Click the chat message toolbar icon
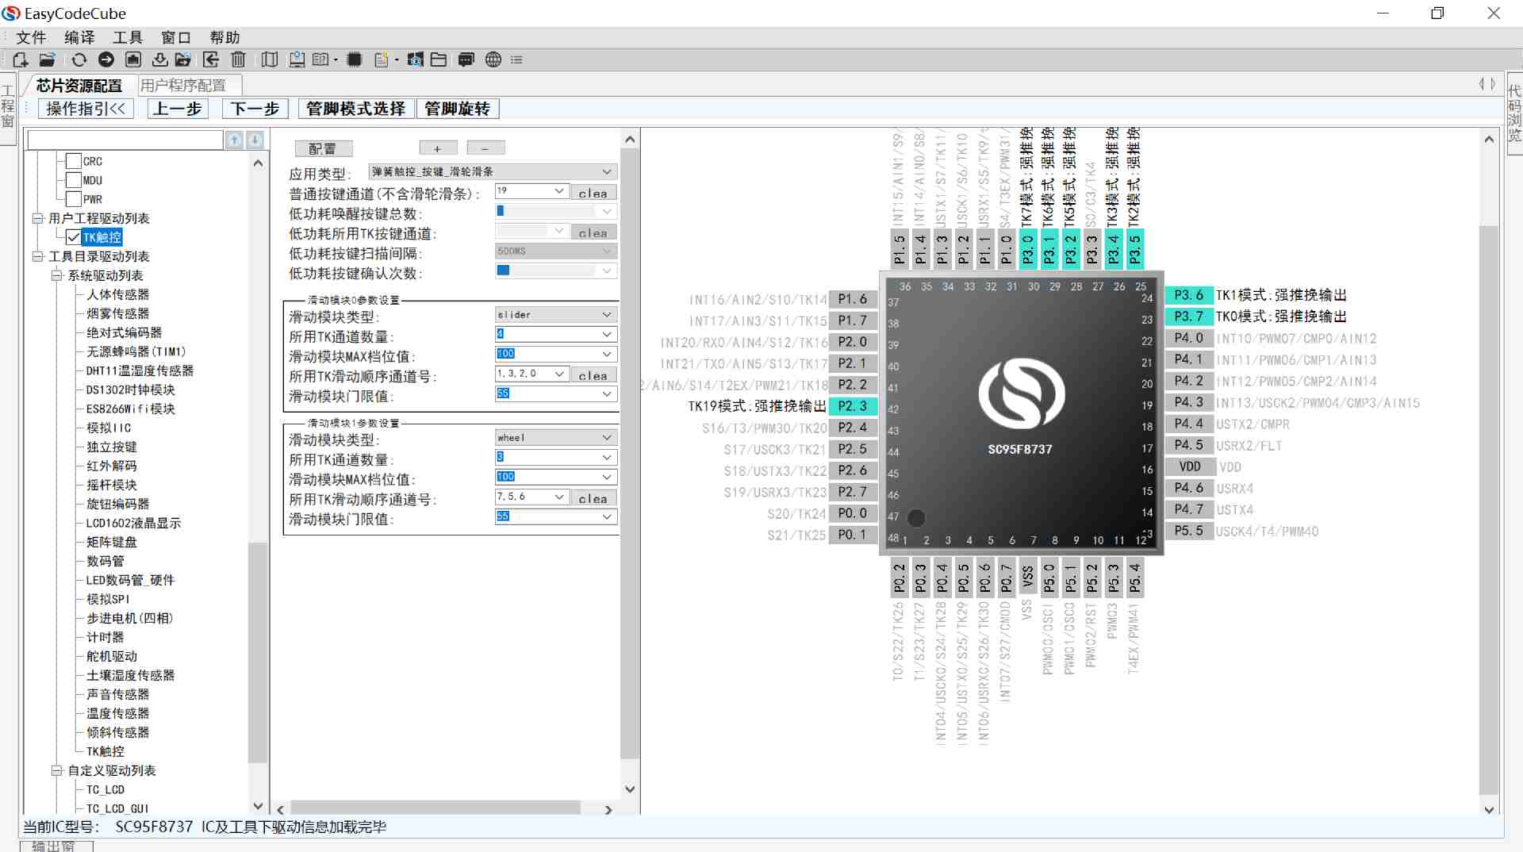Image resolution: width=1523 pixels, height=852 pixels. coord(466,59)
